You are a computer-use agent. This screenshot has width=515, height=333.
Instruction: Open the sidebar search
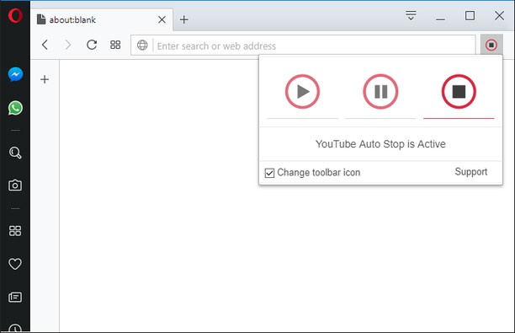(x=15, y=153)
